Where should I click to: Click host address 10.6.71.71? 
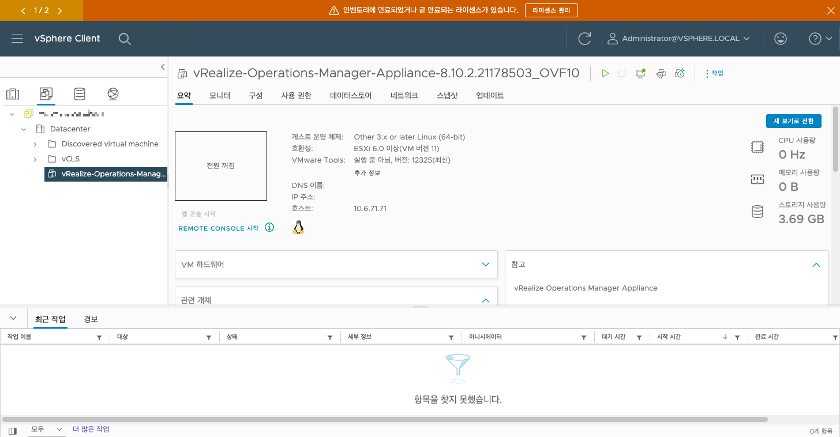[x=370, y=208]
